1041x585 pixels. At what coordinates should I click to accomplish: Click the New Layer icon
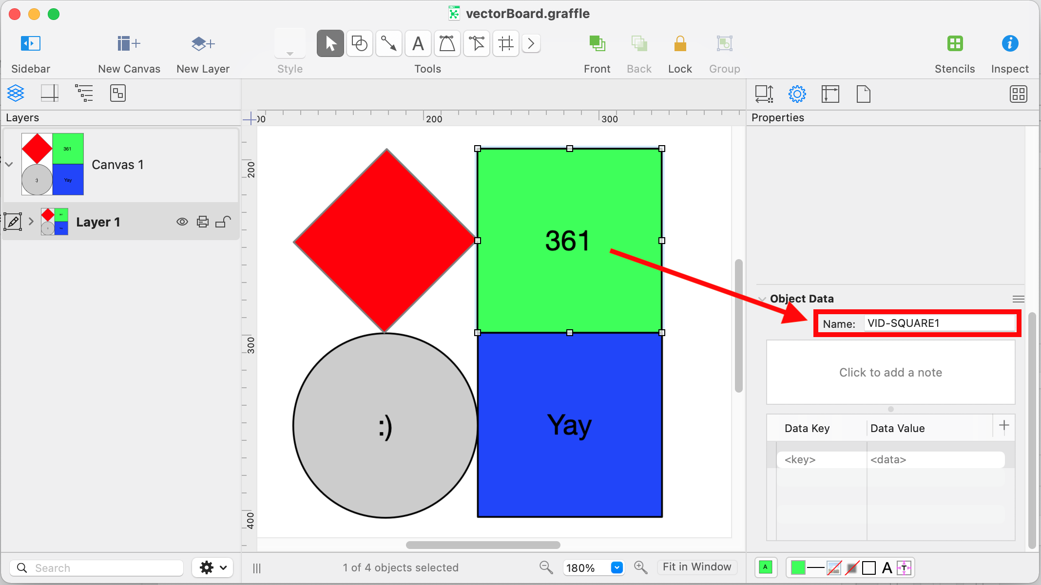[x=202, y=44]
